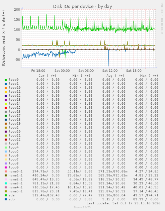Click the 'Last update' timestamp text
This screenshot has height=211, width=165.
point(123,203)
